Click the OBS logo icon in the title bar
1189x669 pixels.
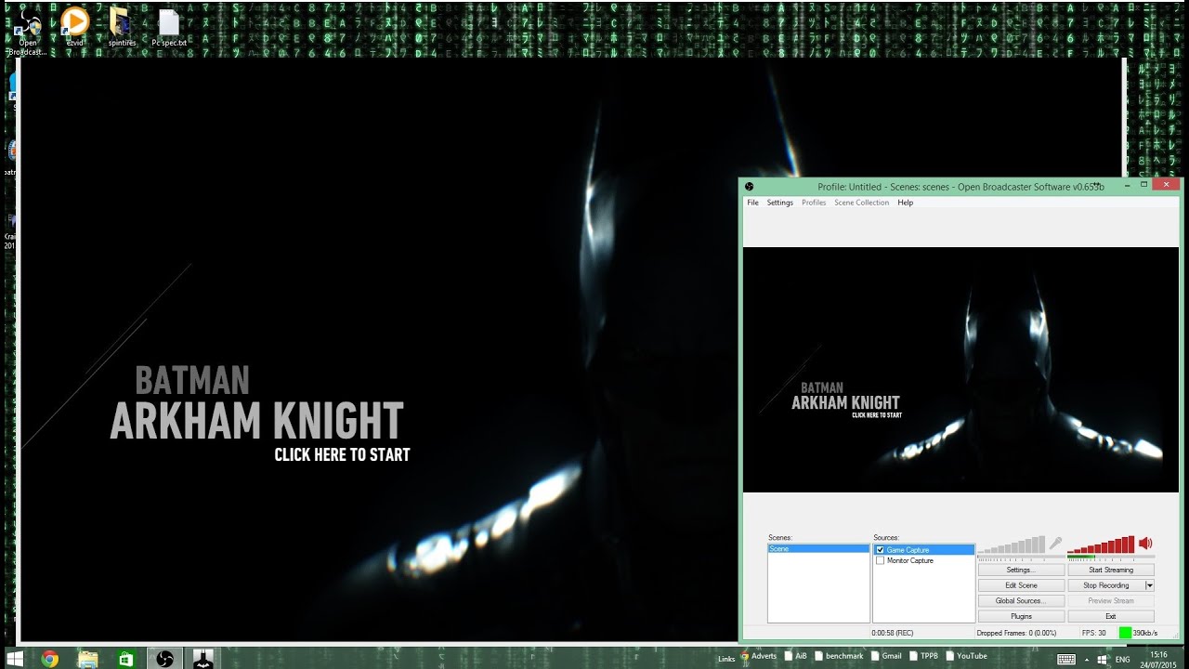[x=750, y=187]
